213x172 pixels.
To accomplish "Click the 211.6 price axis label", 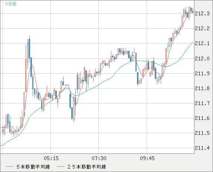I will point(202,118).
